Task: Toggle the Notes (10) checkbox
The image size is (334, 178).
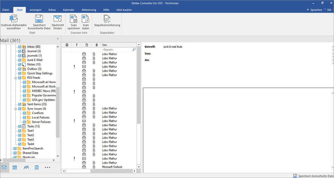Action: click(x=20, y=64)
